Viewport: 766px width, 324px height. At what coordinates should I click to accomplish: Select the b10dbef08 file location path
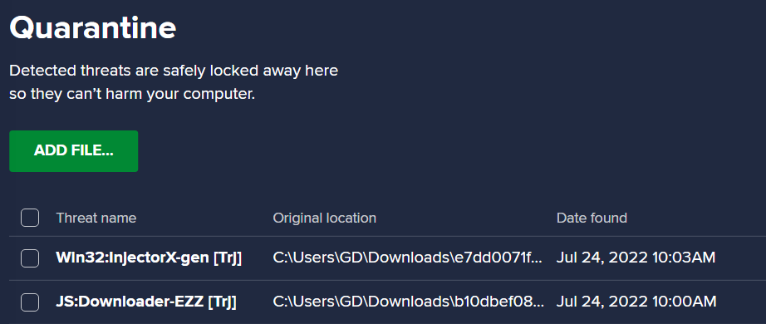click(x=409, y=302)
